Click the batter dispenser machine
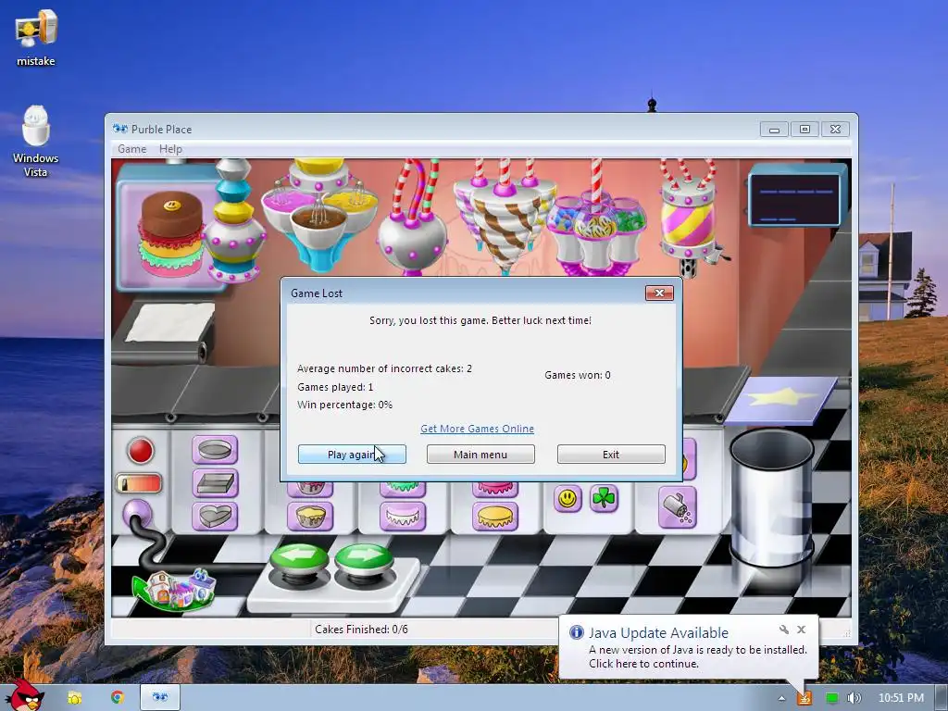The image size is (948, 711). coord(234,220)
